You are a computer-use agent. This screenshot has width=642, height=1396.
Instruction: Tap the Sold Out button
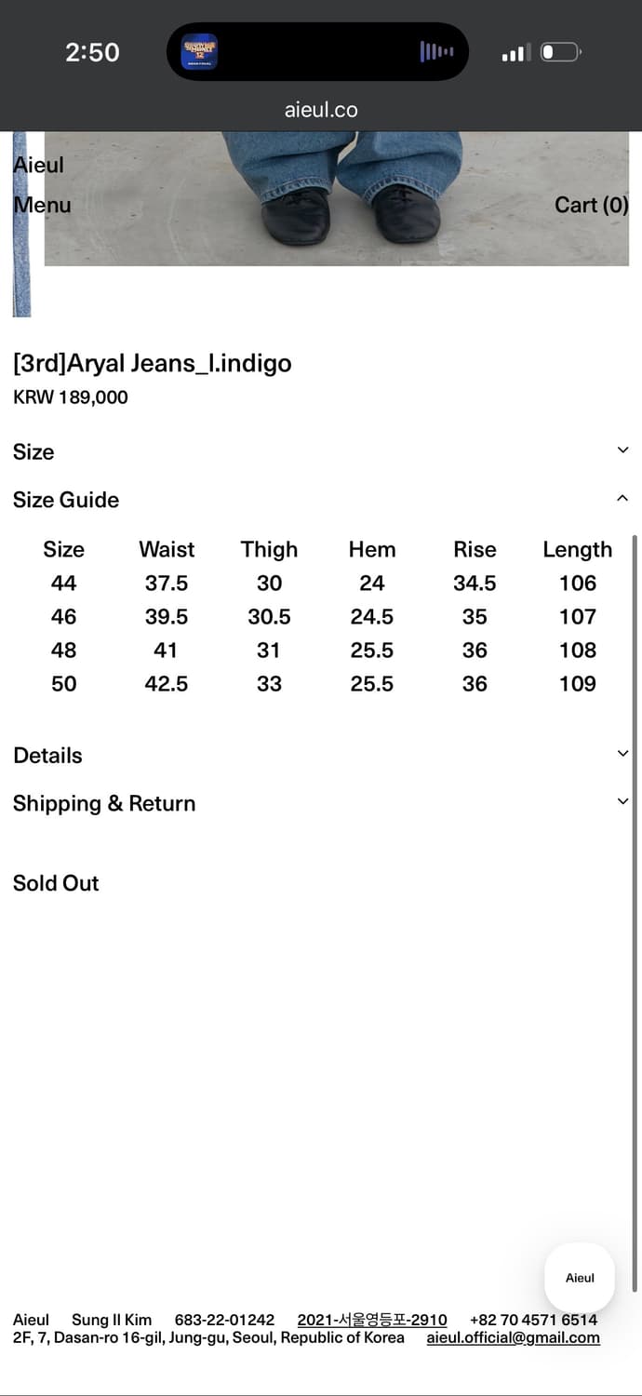click(56, 883)
